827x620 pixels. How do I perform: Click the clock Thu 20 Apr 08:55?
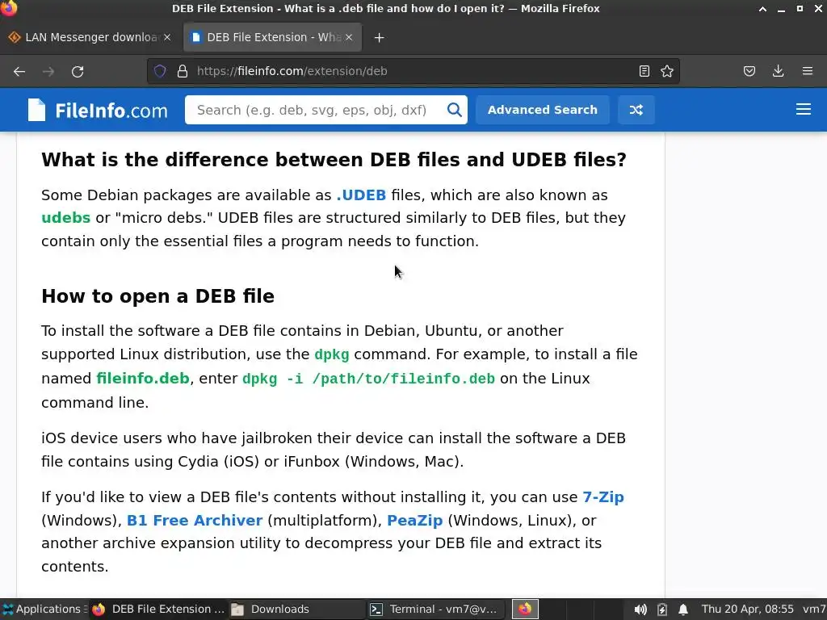pyautogui.click(x=747, y=609)
